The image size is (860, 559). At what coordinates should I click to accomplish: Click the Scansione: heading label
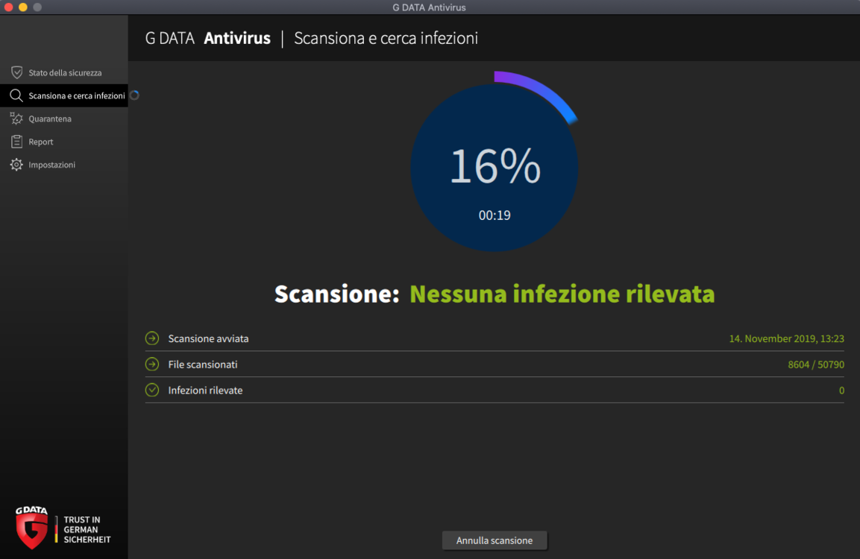[x=336, y=294]
